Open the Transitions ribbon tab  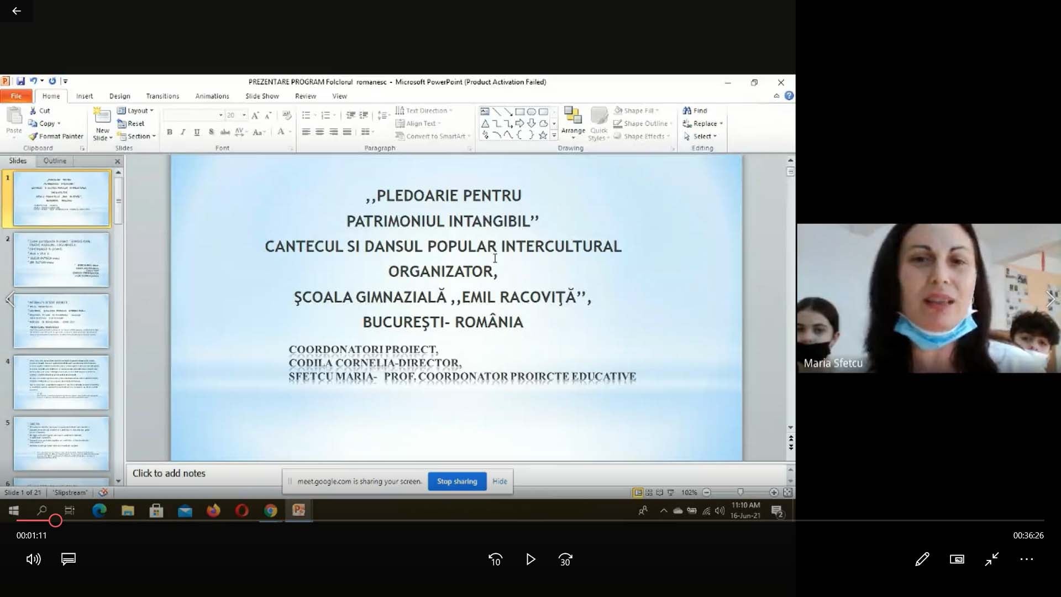[x=162, y=96]
